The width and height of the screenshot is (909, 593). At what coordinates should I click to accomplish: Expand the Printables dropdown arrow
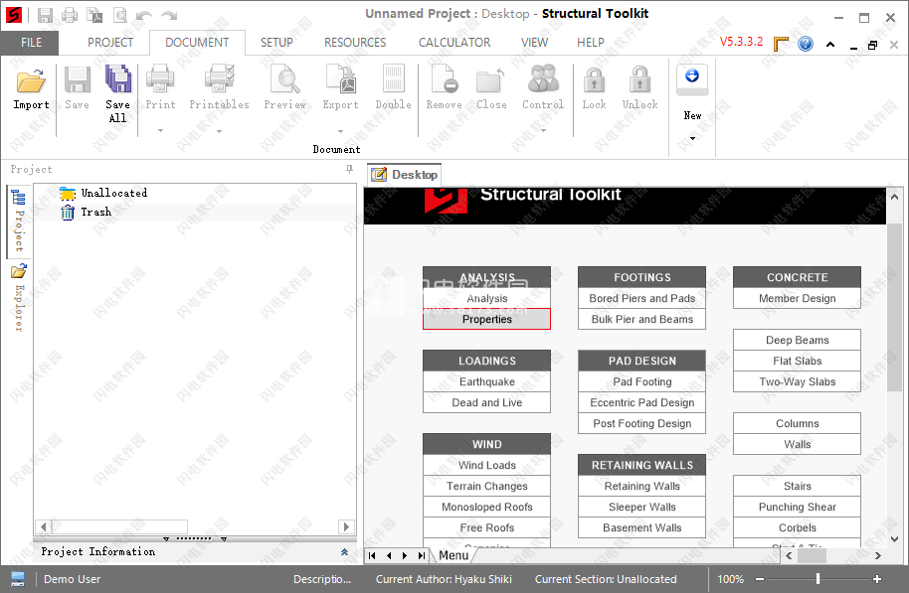(219, 131)
